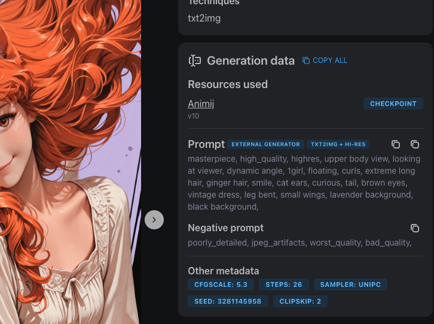Click the Generation data header icon
This screenshot has height=324, width=434.
click(195, 60)
